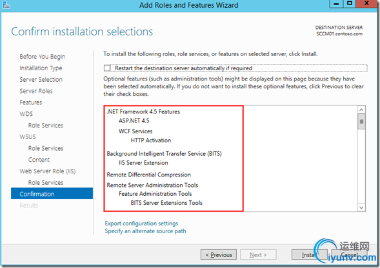
Task: Minimize the Add Roles and Features Wizard
Action: 336,3
